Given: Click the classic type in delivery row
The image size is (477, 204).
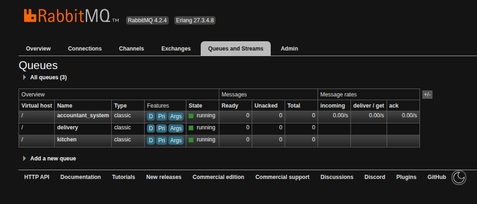Looking at the screenshot, I should coord(122,127).
